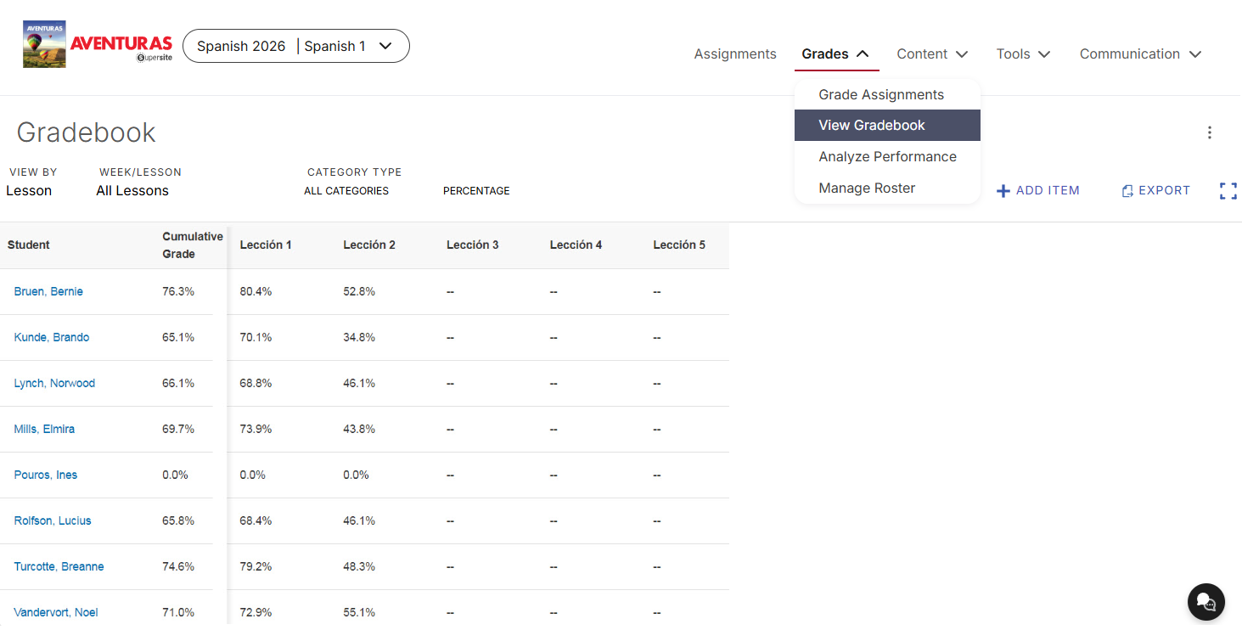The width and height of the screenshot is (1242, 630).
Task: Open student Turcotte, Breanne
Action: [59, 566]
